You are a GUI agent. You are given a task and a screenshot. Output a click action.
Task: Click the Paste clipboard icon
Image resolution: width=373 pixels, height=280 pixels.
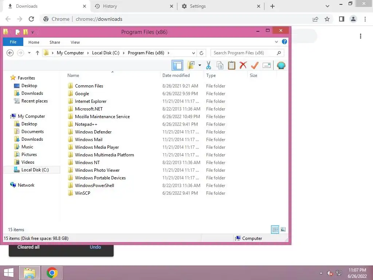(231, 65)
